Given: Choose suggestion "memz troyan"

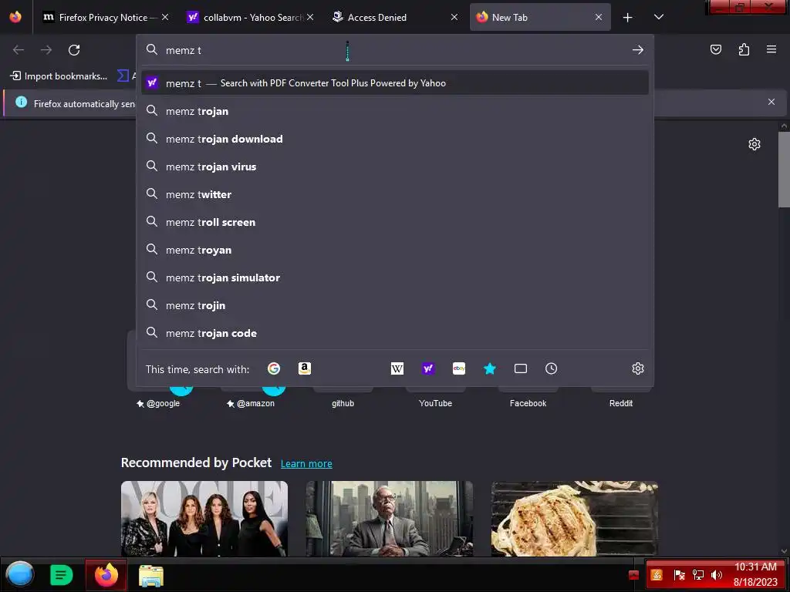Looking at the screenshot, I should [x=395, y=250].
